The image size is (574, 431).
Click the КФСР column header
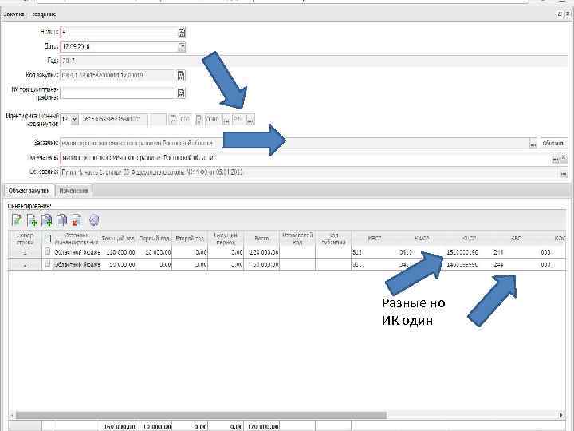click(x=422, y=239)
